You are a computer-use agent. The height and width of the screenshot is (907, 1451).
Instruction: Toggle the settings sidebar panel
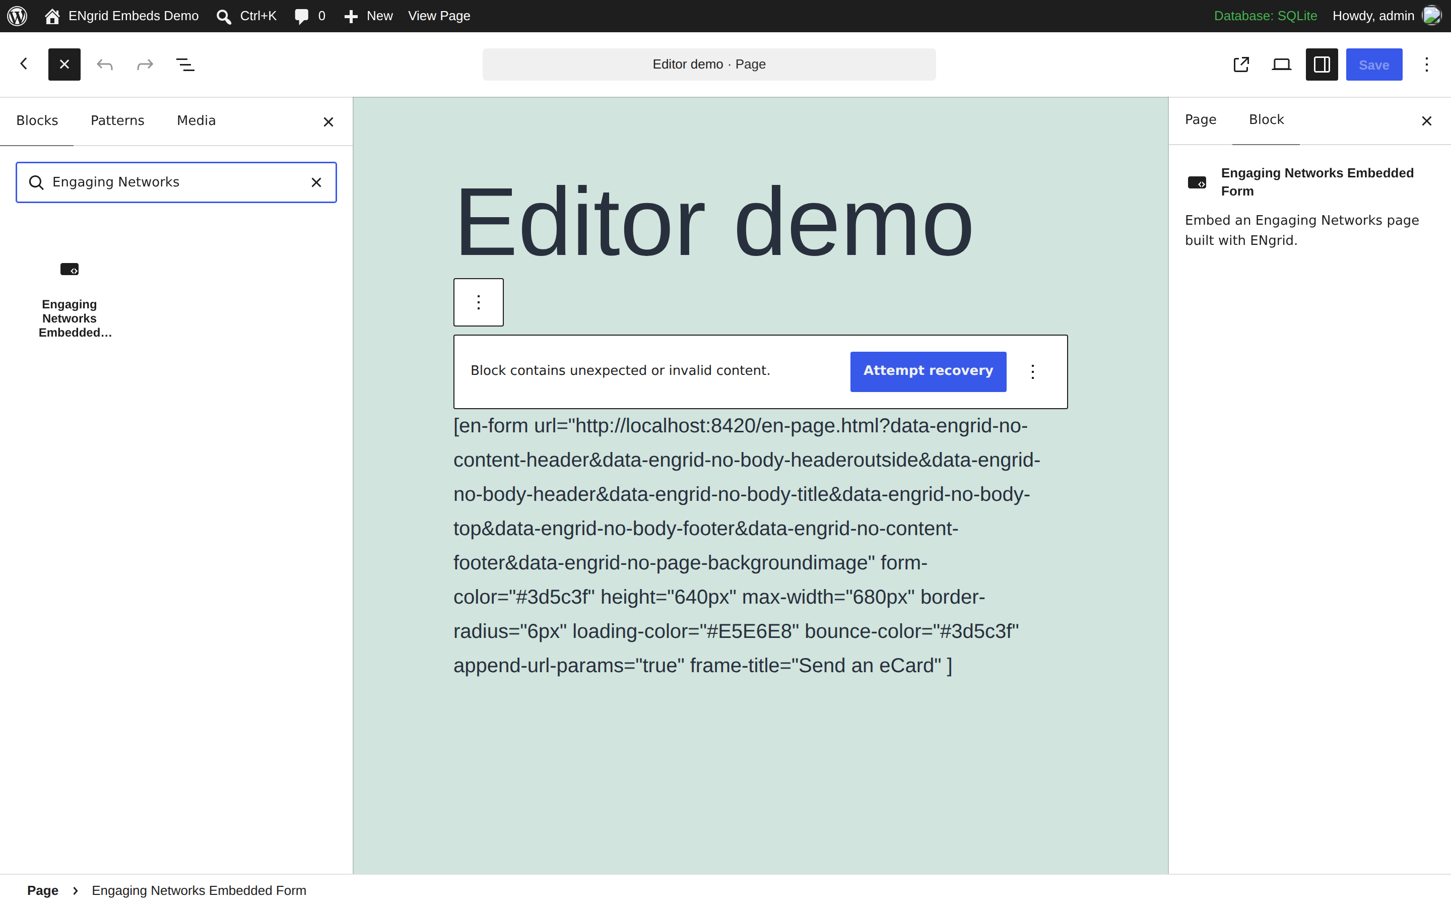pos(1322,64)
